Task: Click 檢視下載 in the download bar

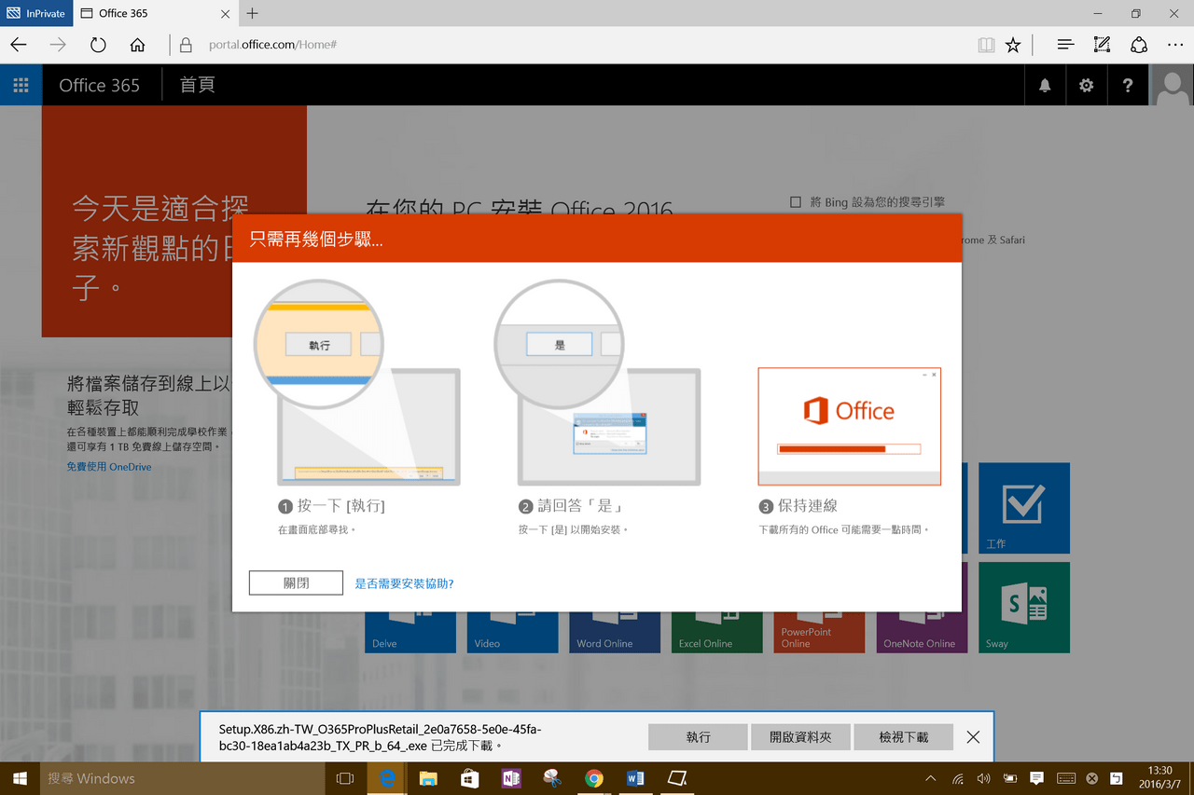Action: tap(903, 737)
